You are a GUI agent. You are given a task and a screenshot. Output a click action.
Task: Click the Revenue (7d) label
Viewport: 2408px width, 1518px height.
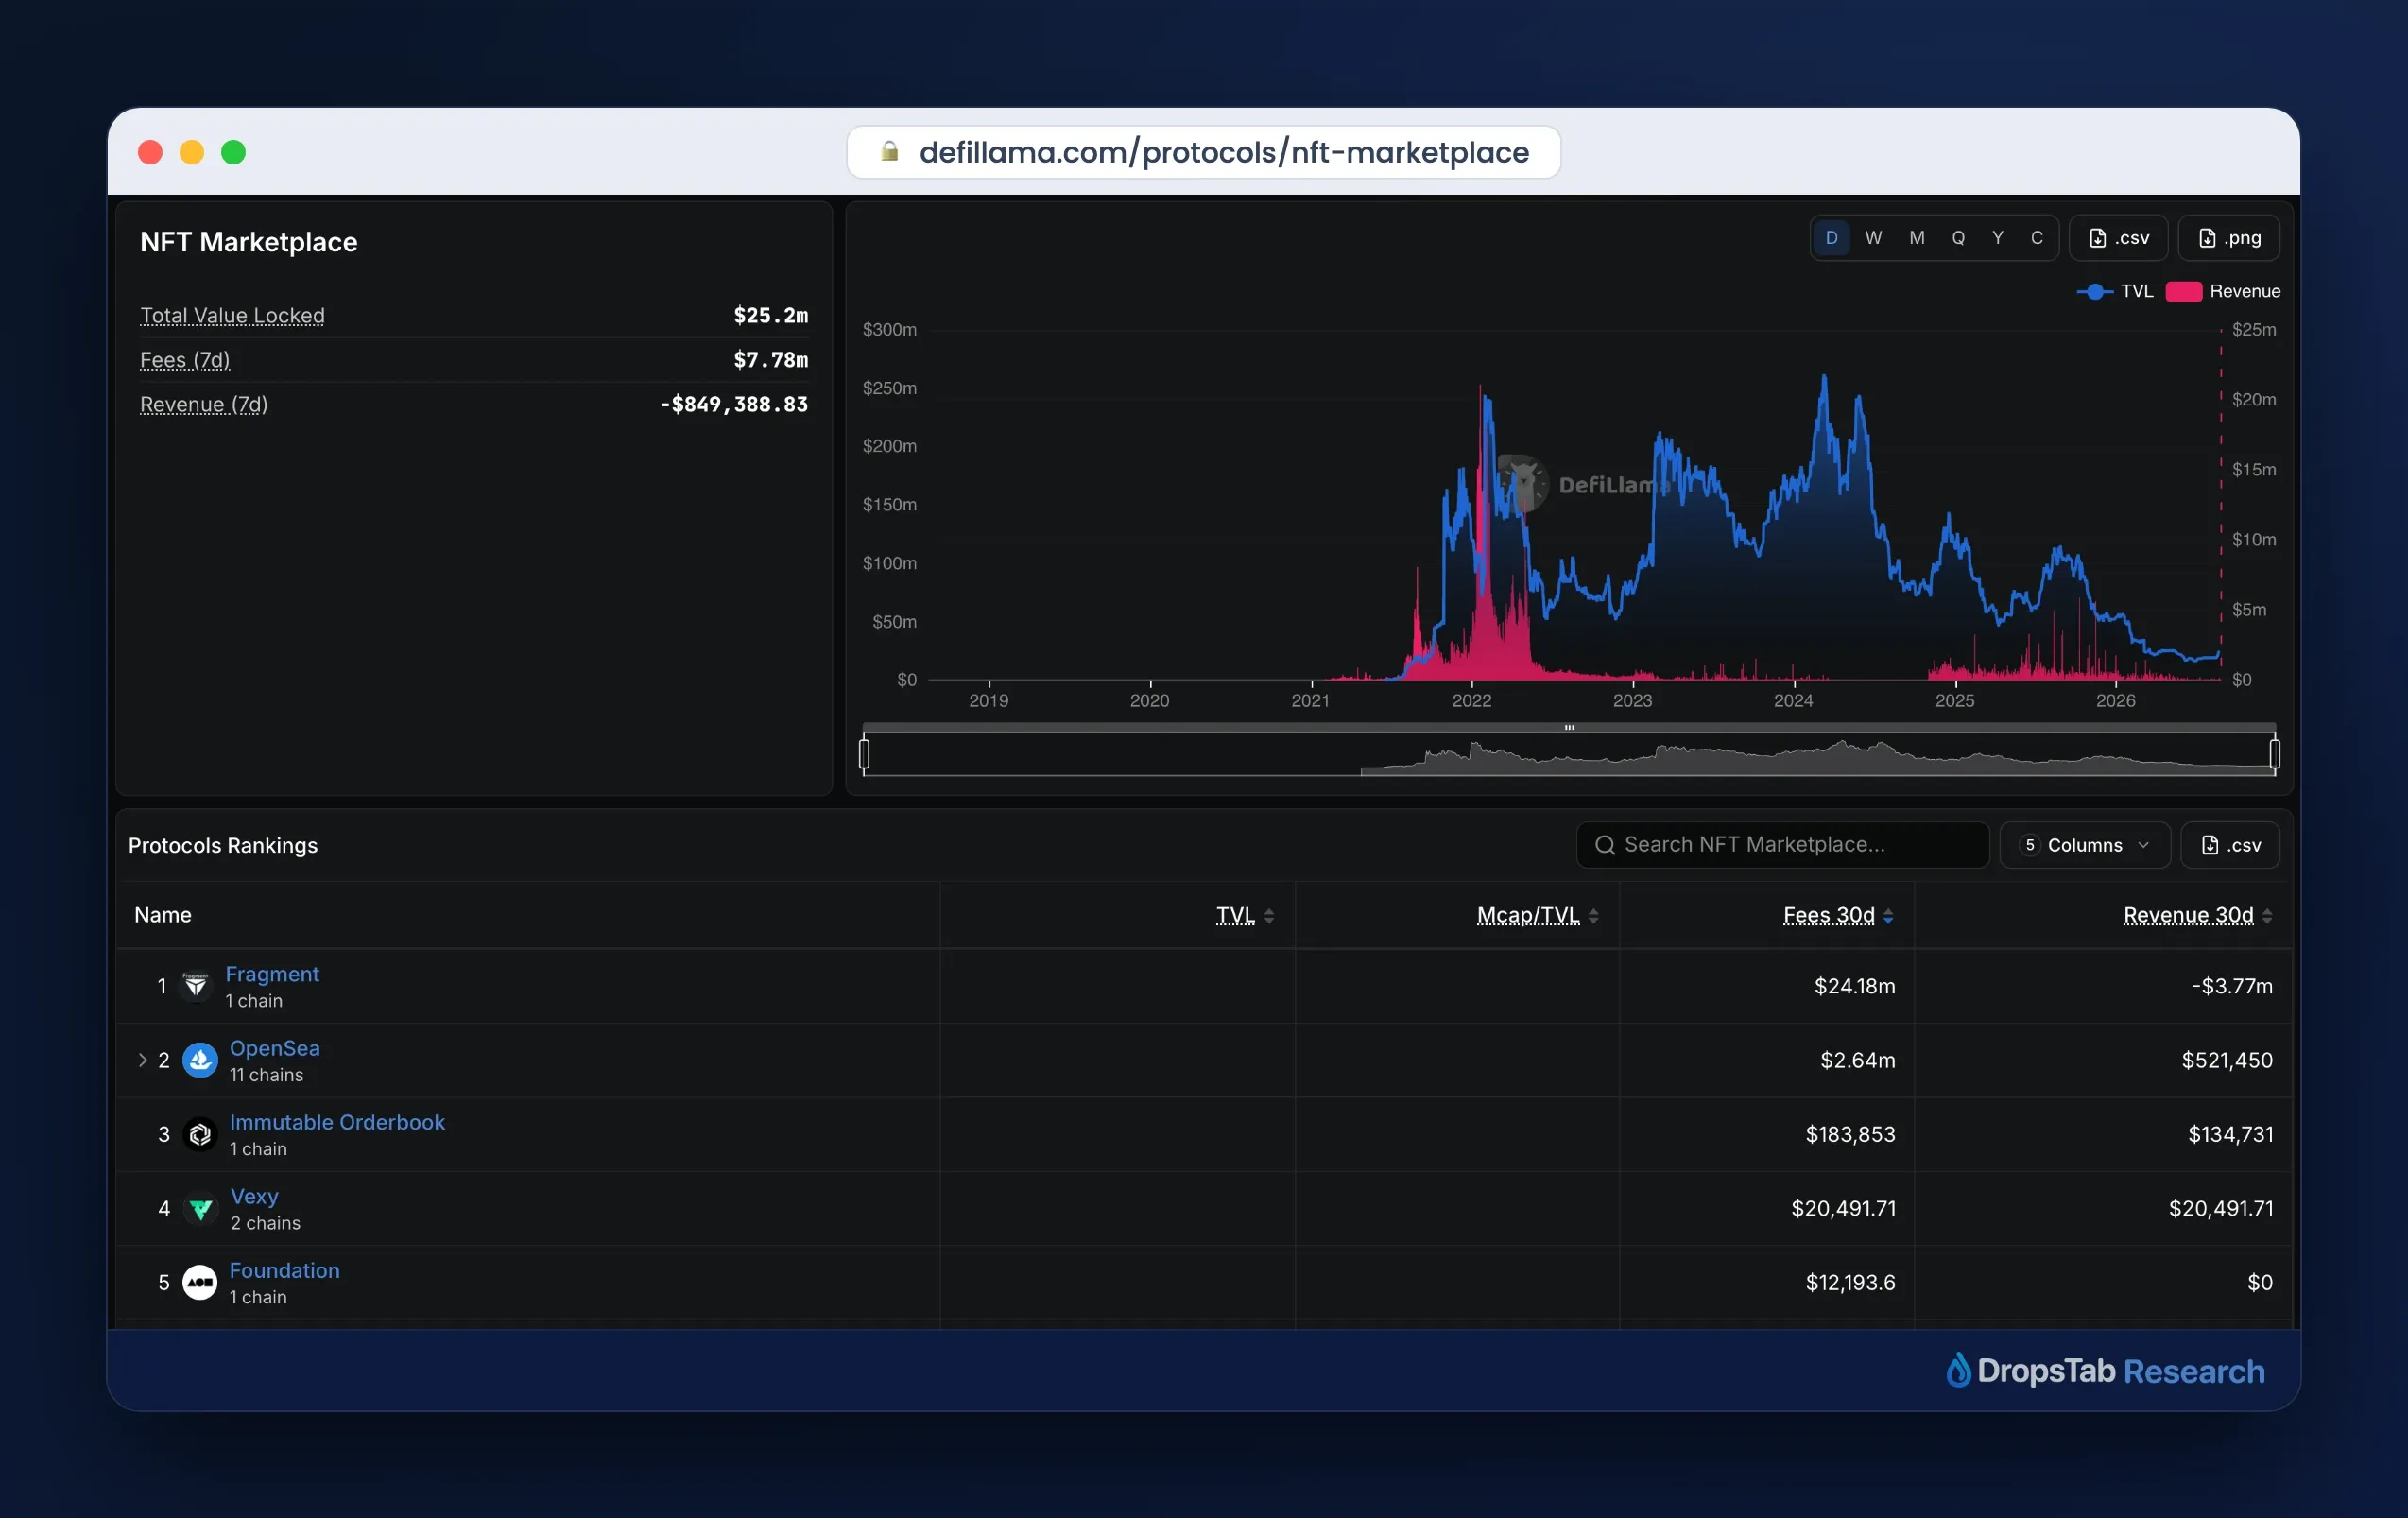point(204,404)
